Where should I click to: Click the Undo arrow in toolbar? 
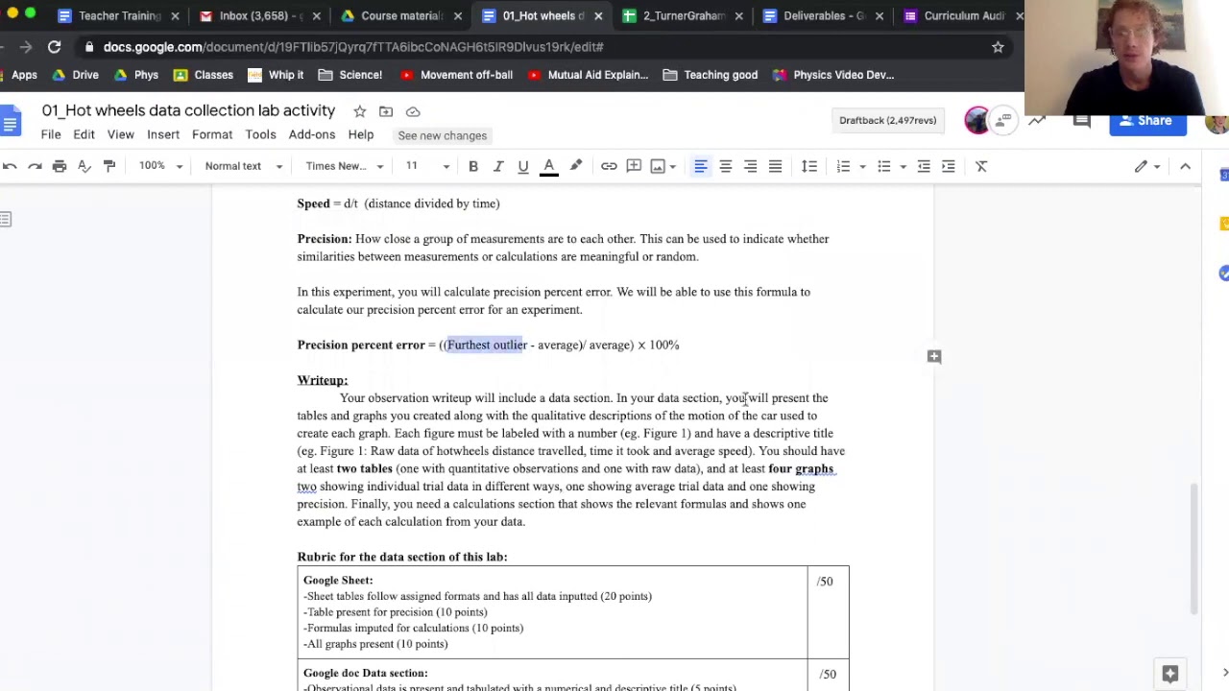pos(10,166)
